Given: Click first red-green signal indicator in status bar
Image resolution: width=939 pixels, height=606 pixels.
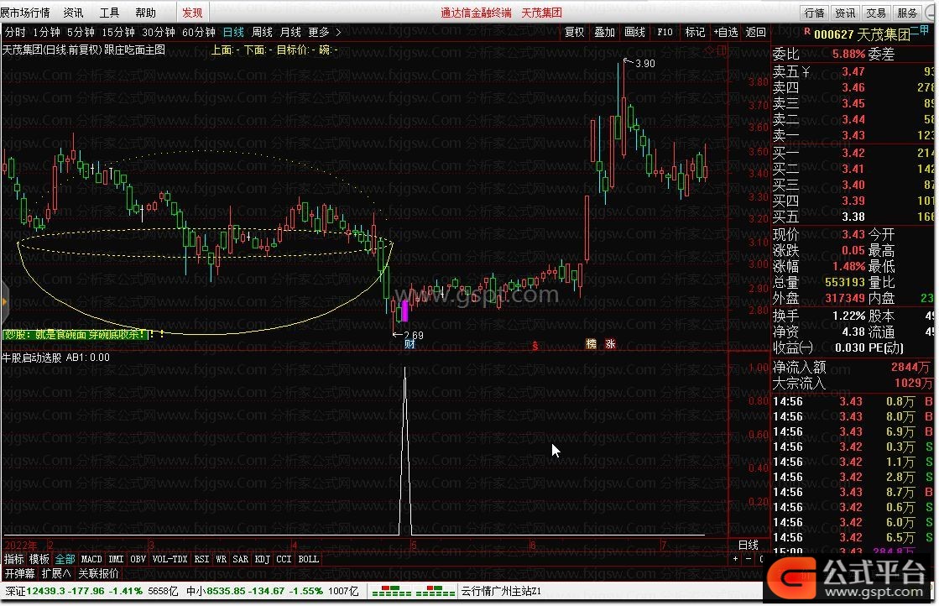Looking at the screenshot, I should (392, 592).
